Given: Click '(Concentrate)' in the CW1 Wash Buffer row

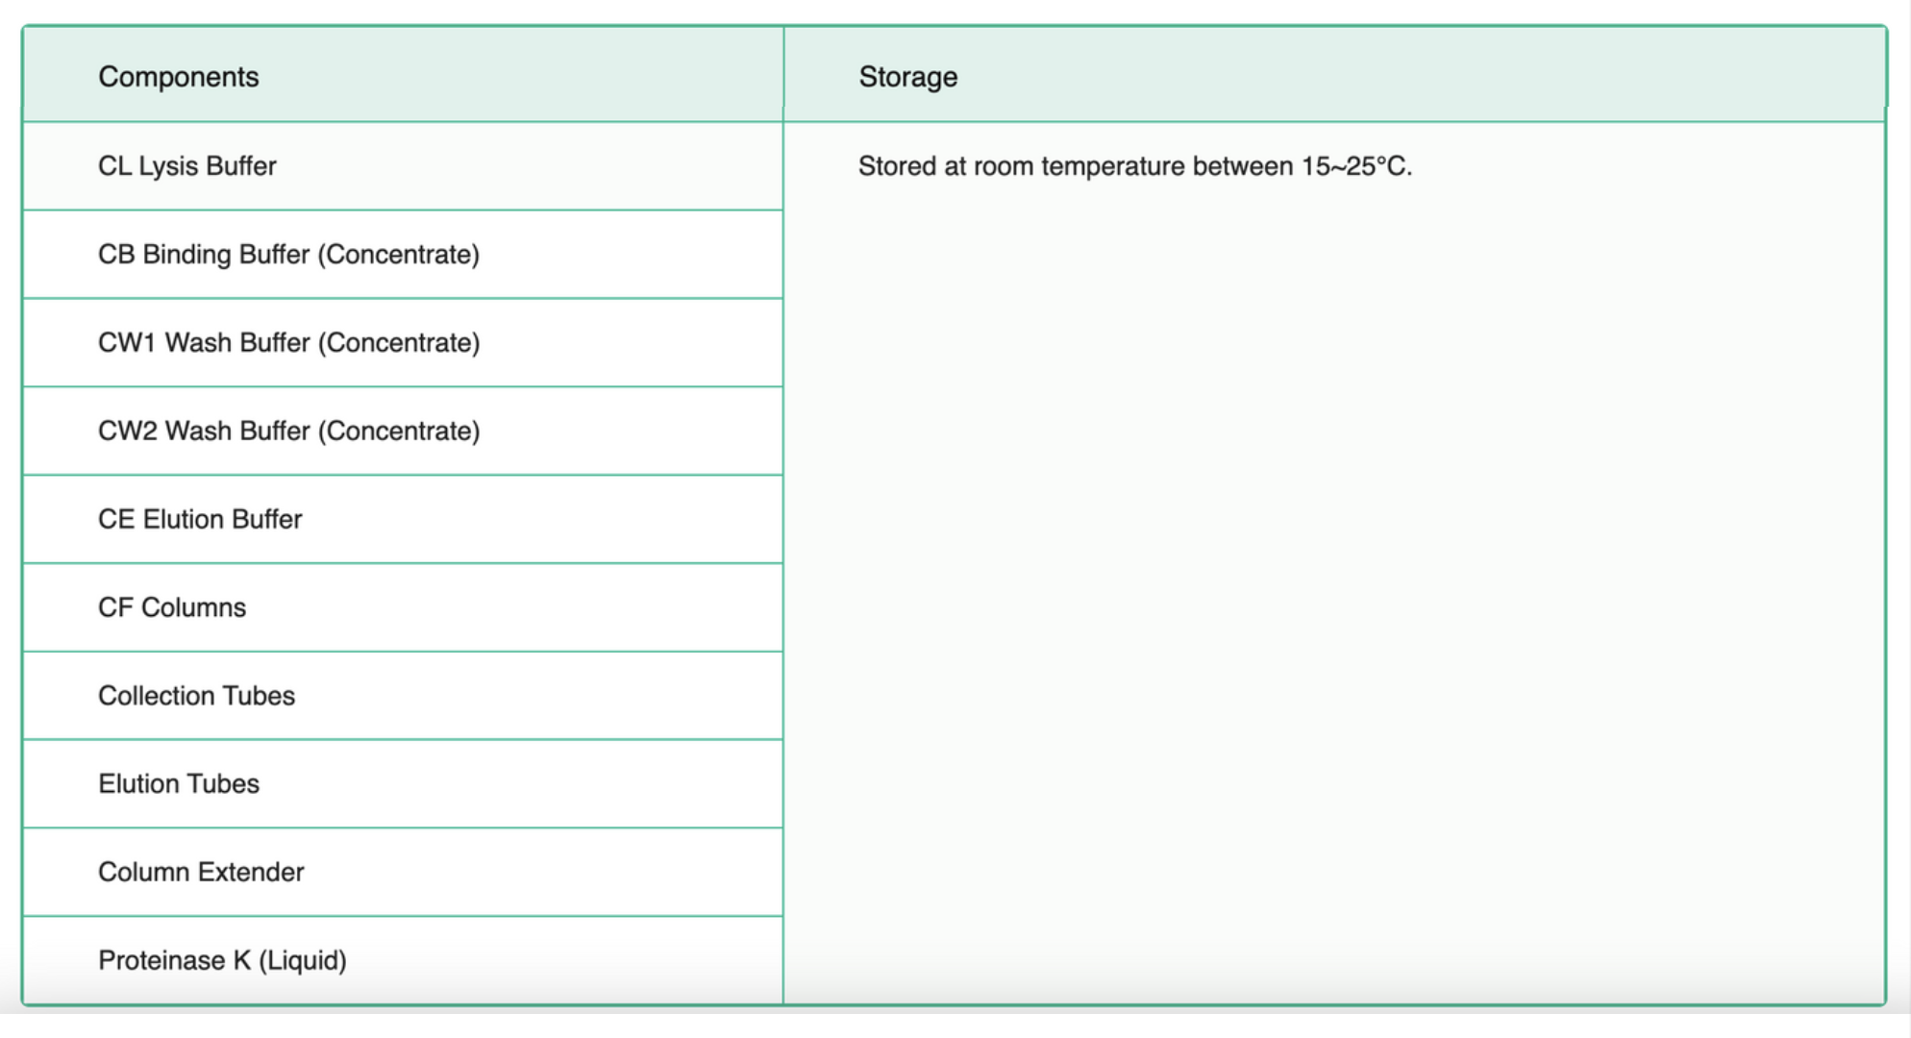Looking at the screenshot, I should (398, 343).
